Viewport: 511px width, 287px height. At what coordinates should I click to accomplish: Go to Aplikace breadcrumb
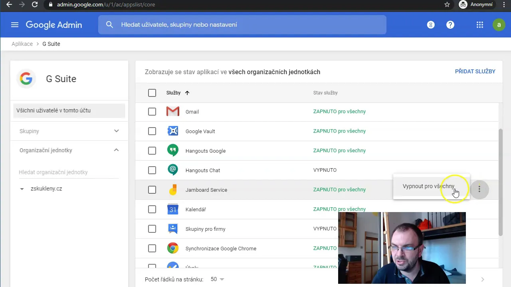pos(22,44)
